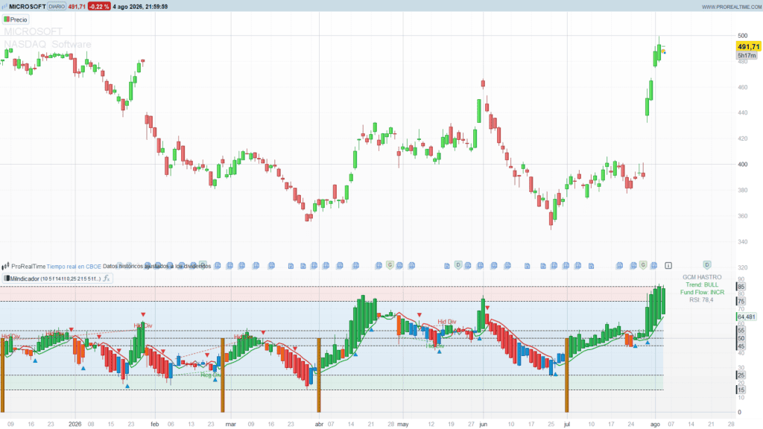Click the MICROSOFT instrument name in title bar
This screenshot has width=763, height=429.
[x=28, y=6]
